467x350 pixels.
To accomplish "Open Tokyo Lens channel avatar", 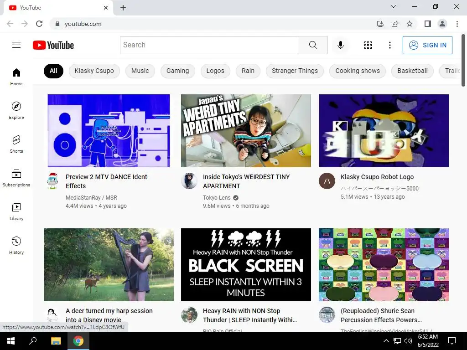I will 189,180.
